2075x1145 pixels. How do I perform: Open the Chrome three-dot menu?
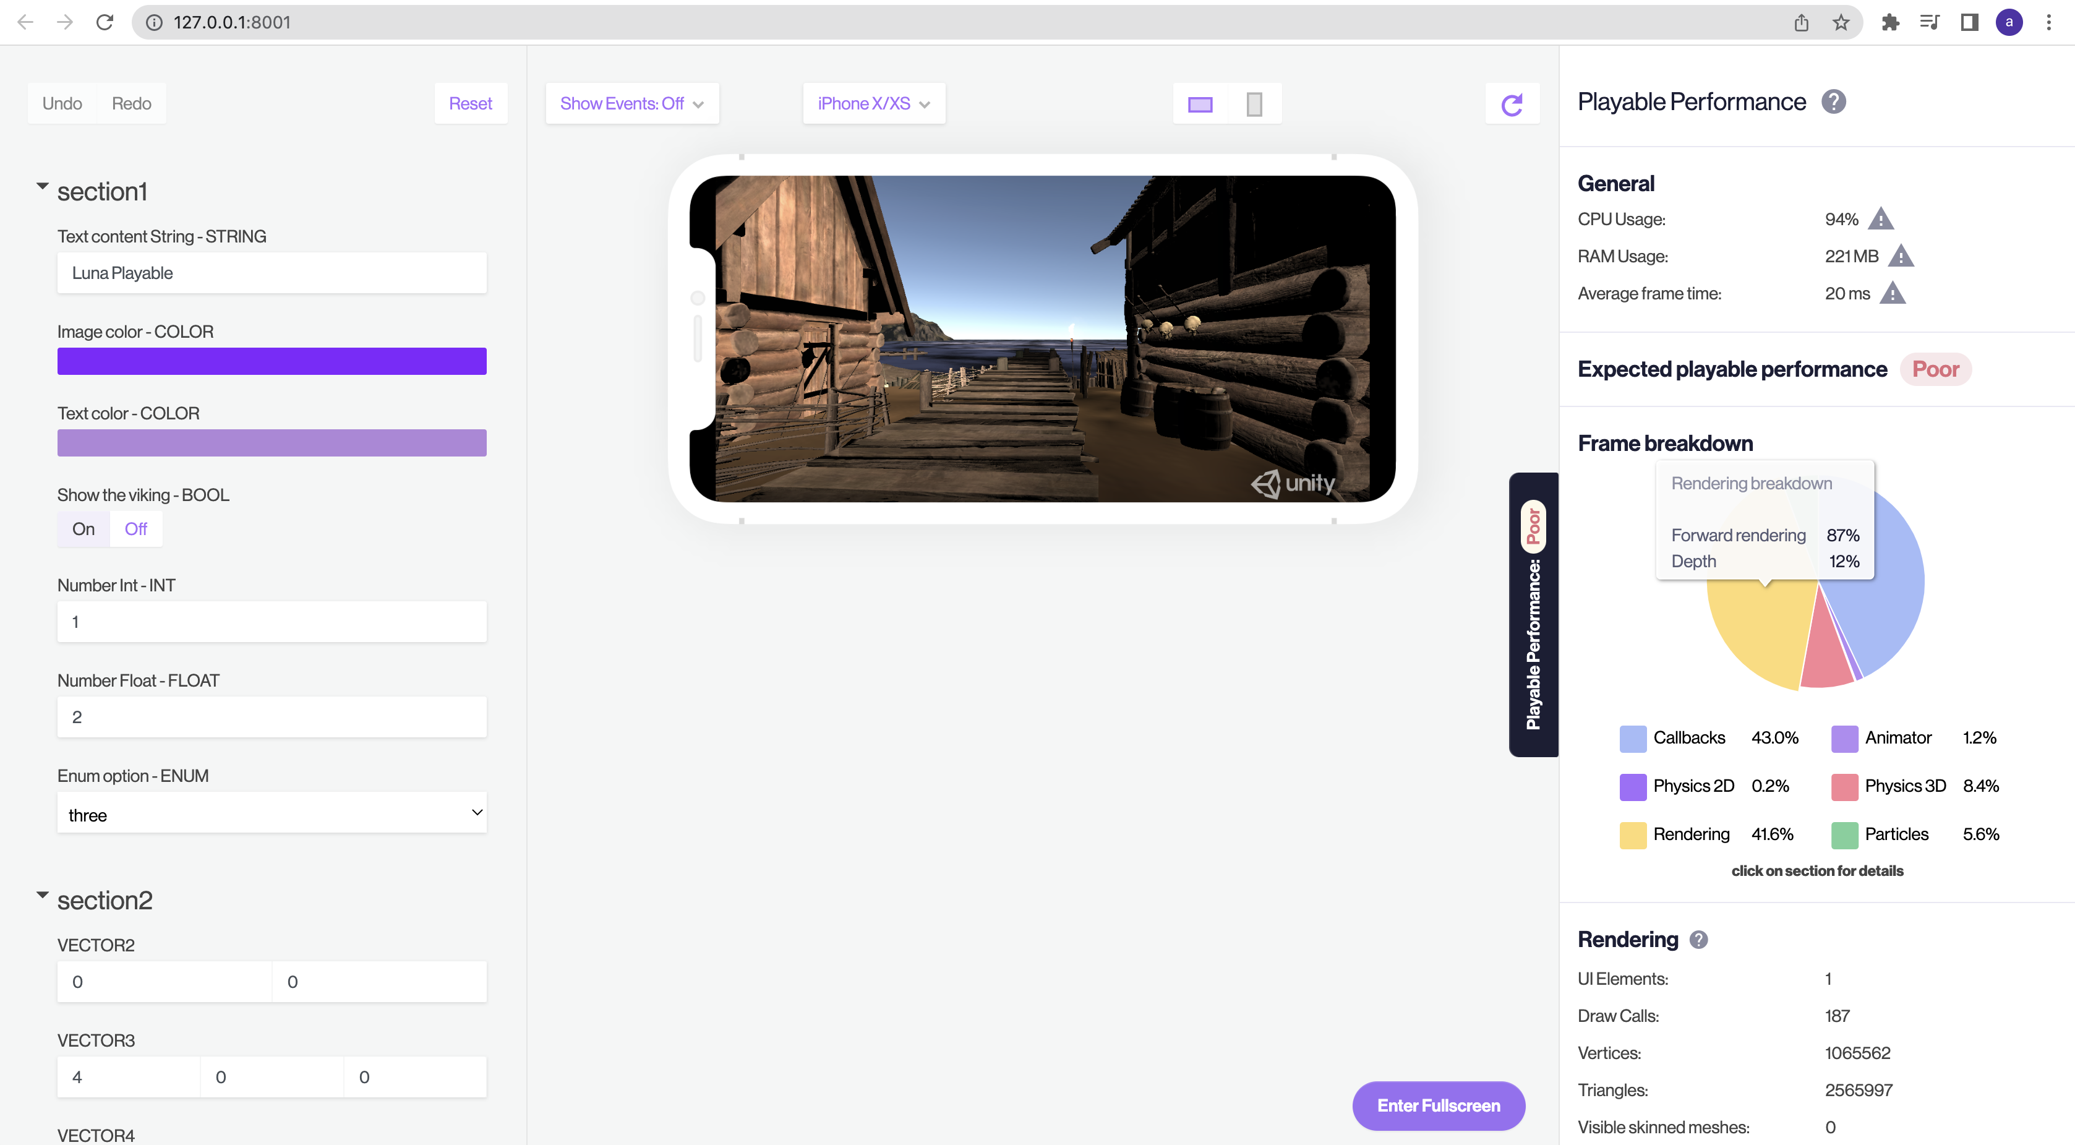point(2048,22)
